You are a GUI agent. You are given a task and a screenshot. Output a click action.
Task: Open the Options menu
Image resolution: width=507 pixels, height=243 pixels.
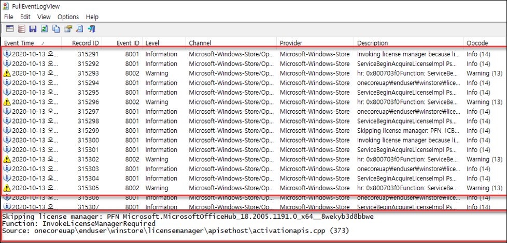coord(68,17)
